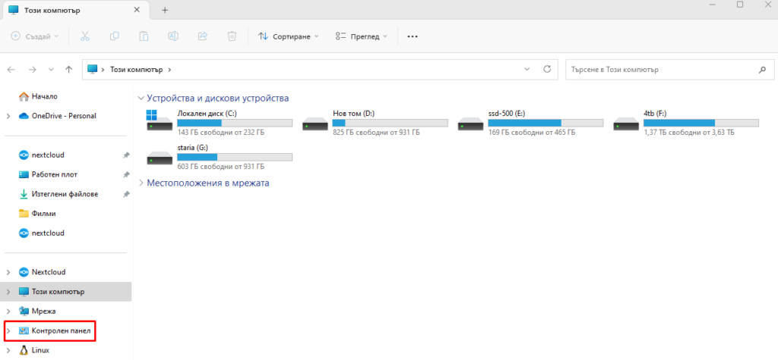Click the Share icon in toolbar
Screen dimensions: 778x360
pos(202,36)
